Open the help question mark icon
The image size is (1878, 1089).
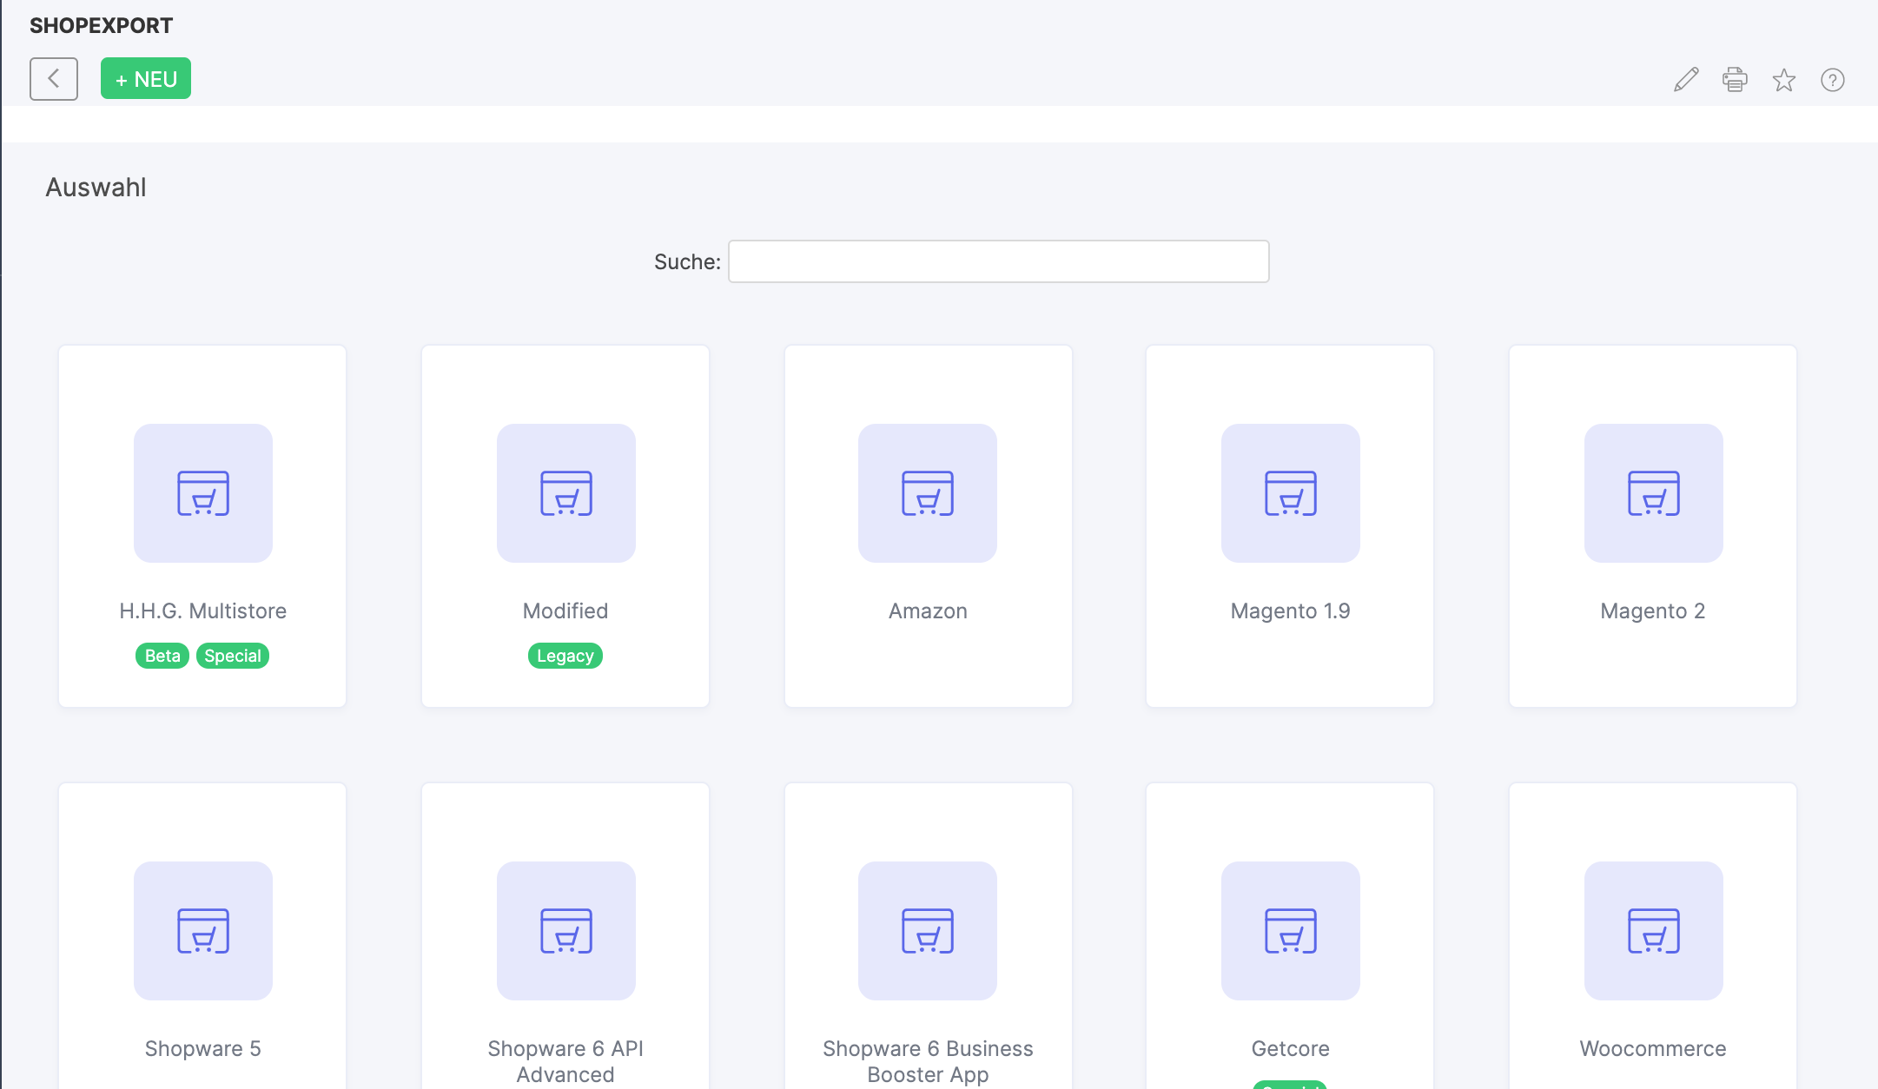pyautogui.click(x=1833, y=80)
